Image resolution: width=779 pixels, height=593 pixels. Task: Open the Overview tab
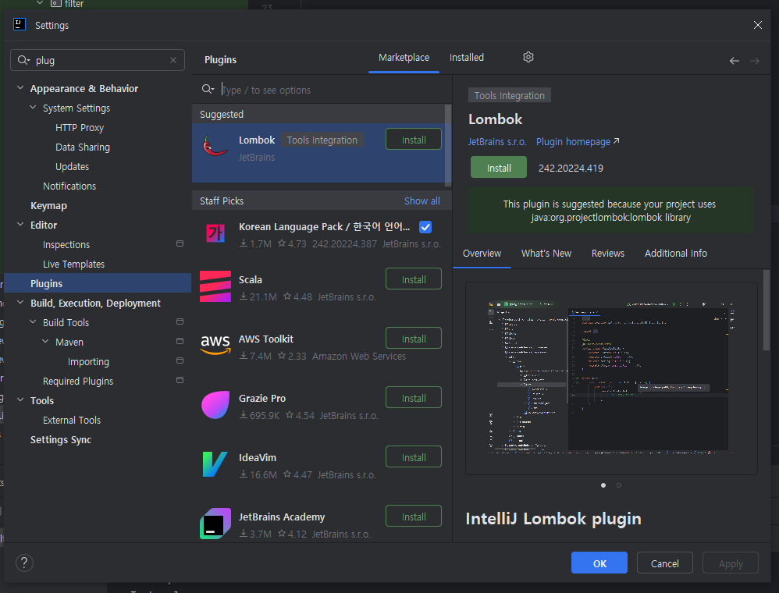482,254
